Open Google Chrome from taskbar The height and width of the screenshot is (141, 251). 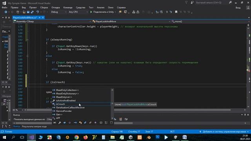click(76, 137)
